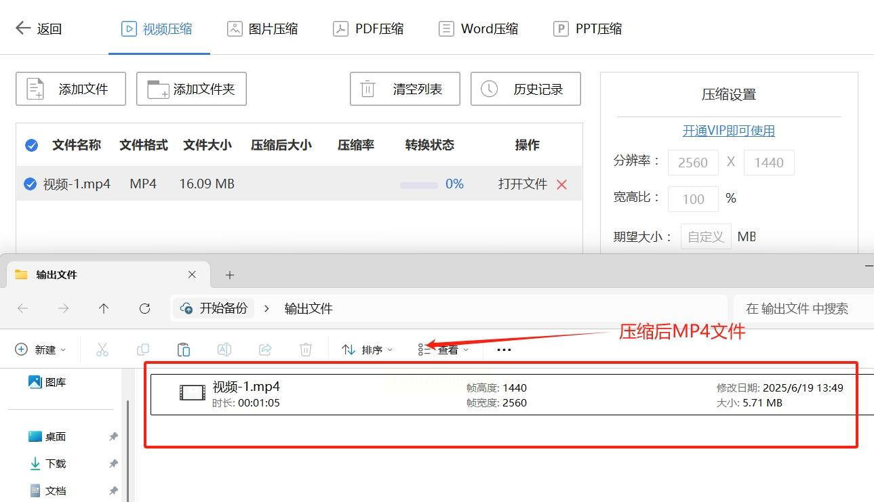Open the 开通VIP即可使用 link
Viewport: 874px width, 502px height.
pos(728,131)
